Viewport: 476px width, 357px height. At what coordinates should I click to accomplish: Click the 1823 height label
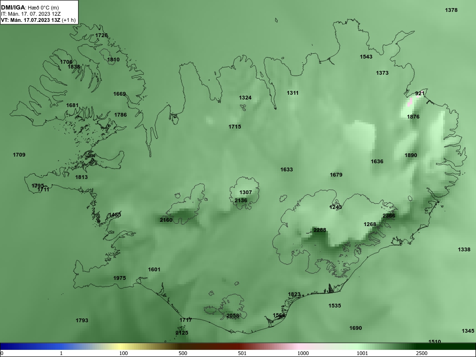[294, 294]
